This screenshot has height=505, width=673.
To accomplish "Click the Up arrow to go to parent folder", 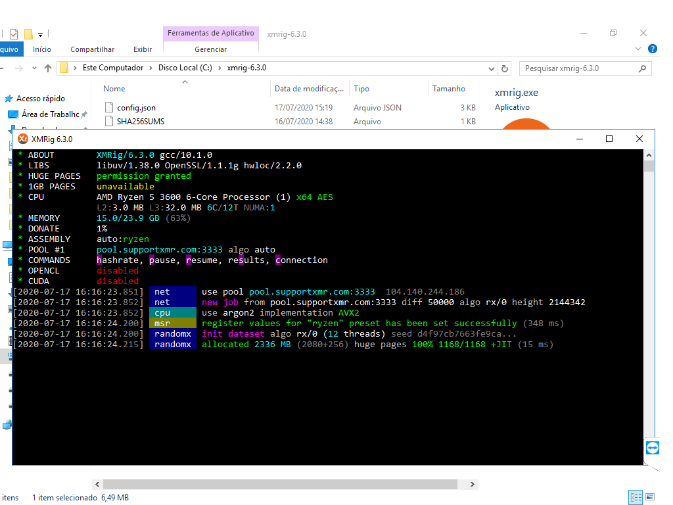I will pos(49,68).
